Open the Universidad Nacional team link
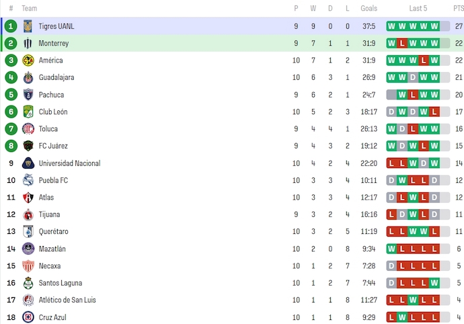This screenshot has height=324, width=464. point(69,163)
